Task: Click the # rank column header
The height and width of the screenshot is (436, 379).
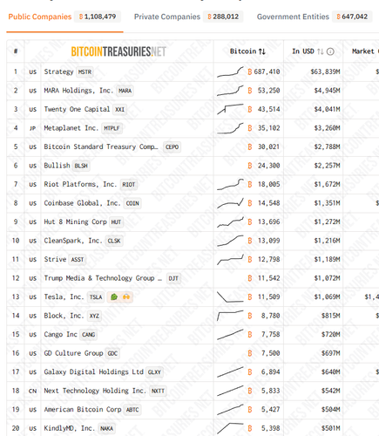Action: click(16, 51)
